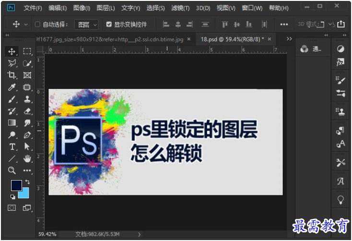Open the status bar info arrow
The height and width of the screenshot is (241, 352).
[140, 234]
